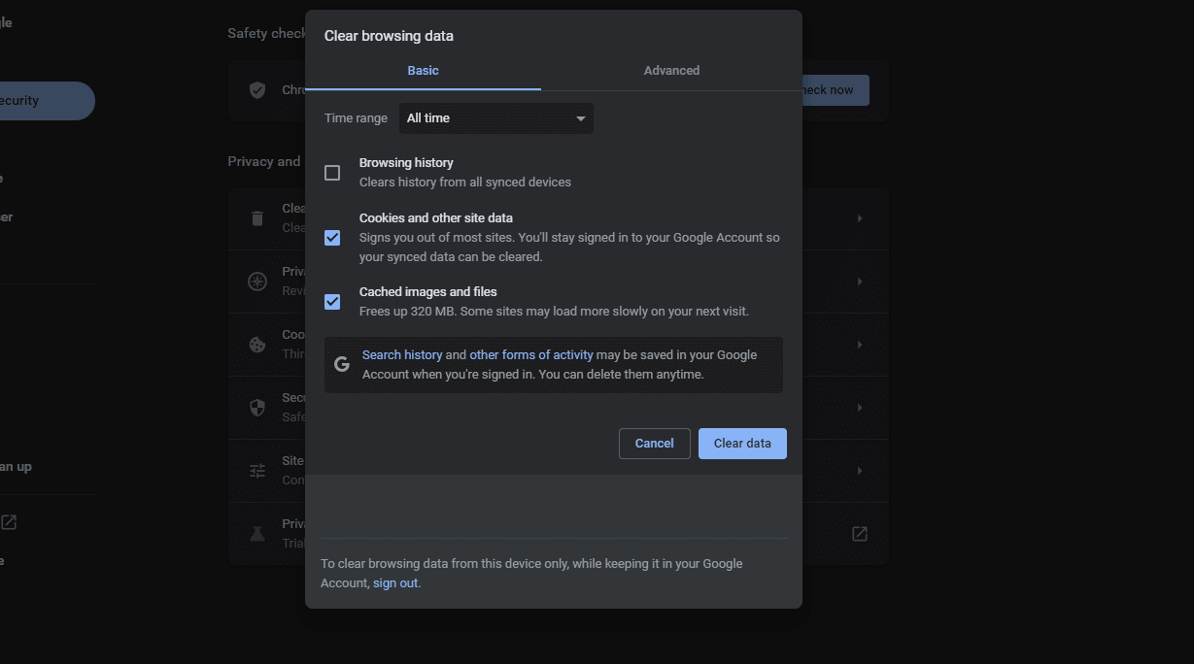This screenshot has width=1194, height=664.
Task: Open the other forms of activity link
Action: click(531, 355)
